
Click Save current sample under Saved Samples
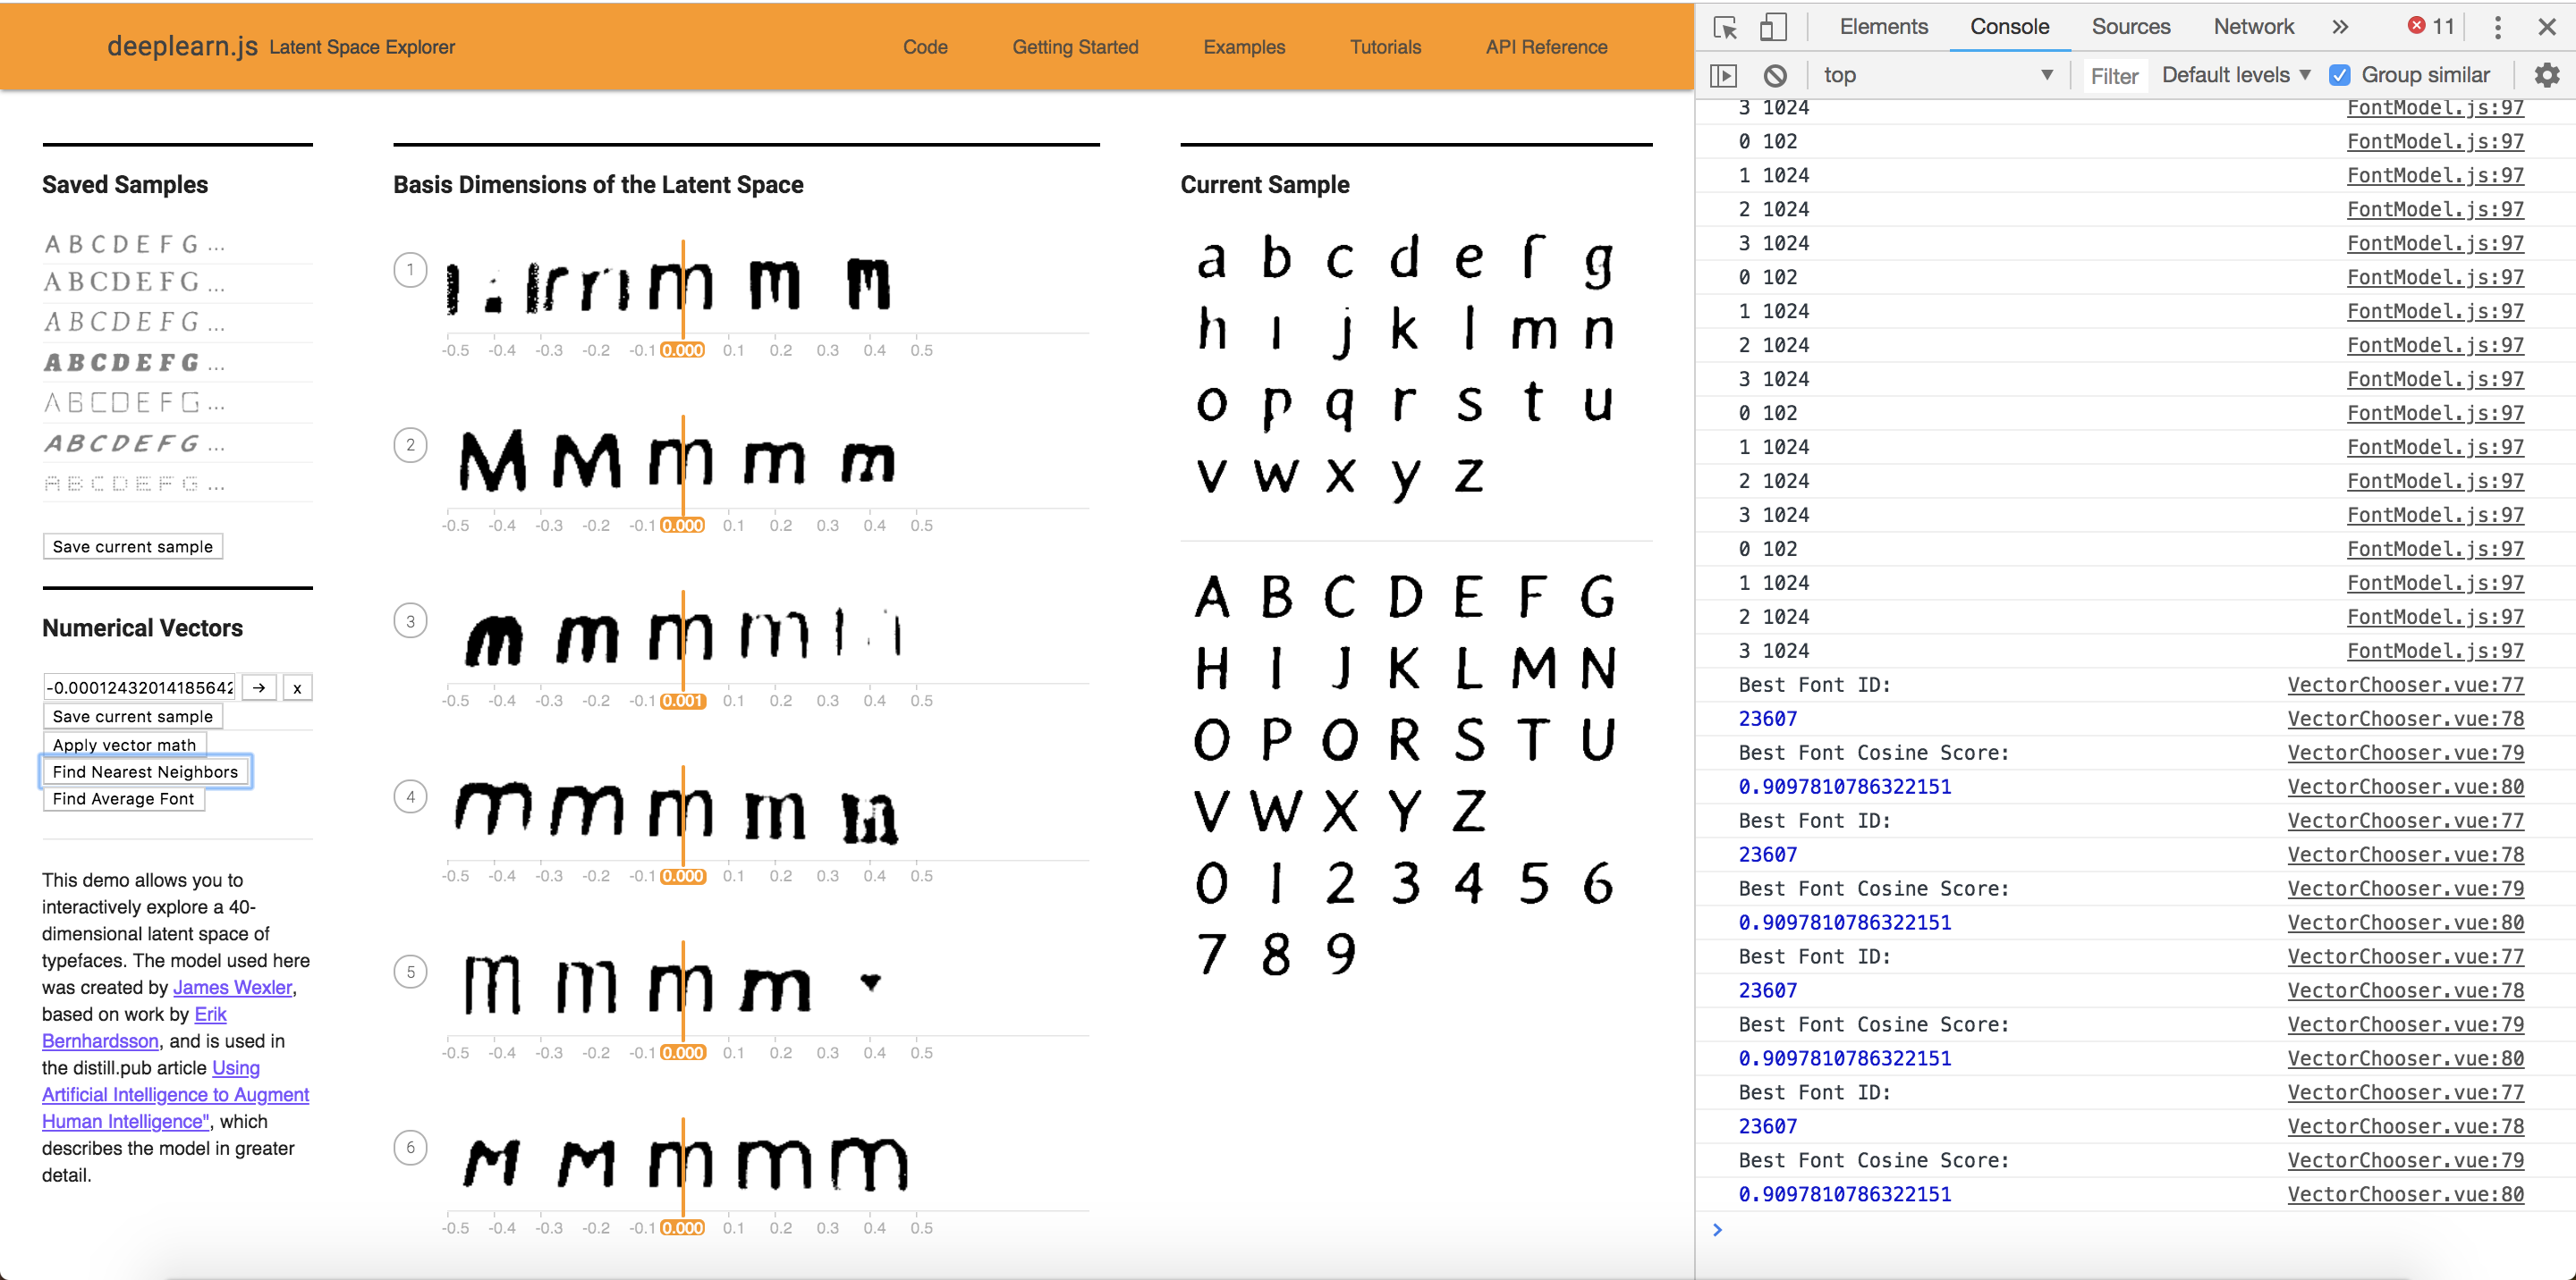(x=133, y=546)
